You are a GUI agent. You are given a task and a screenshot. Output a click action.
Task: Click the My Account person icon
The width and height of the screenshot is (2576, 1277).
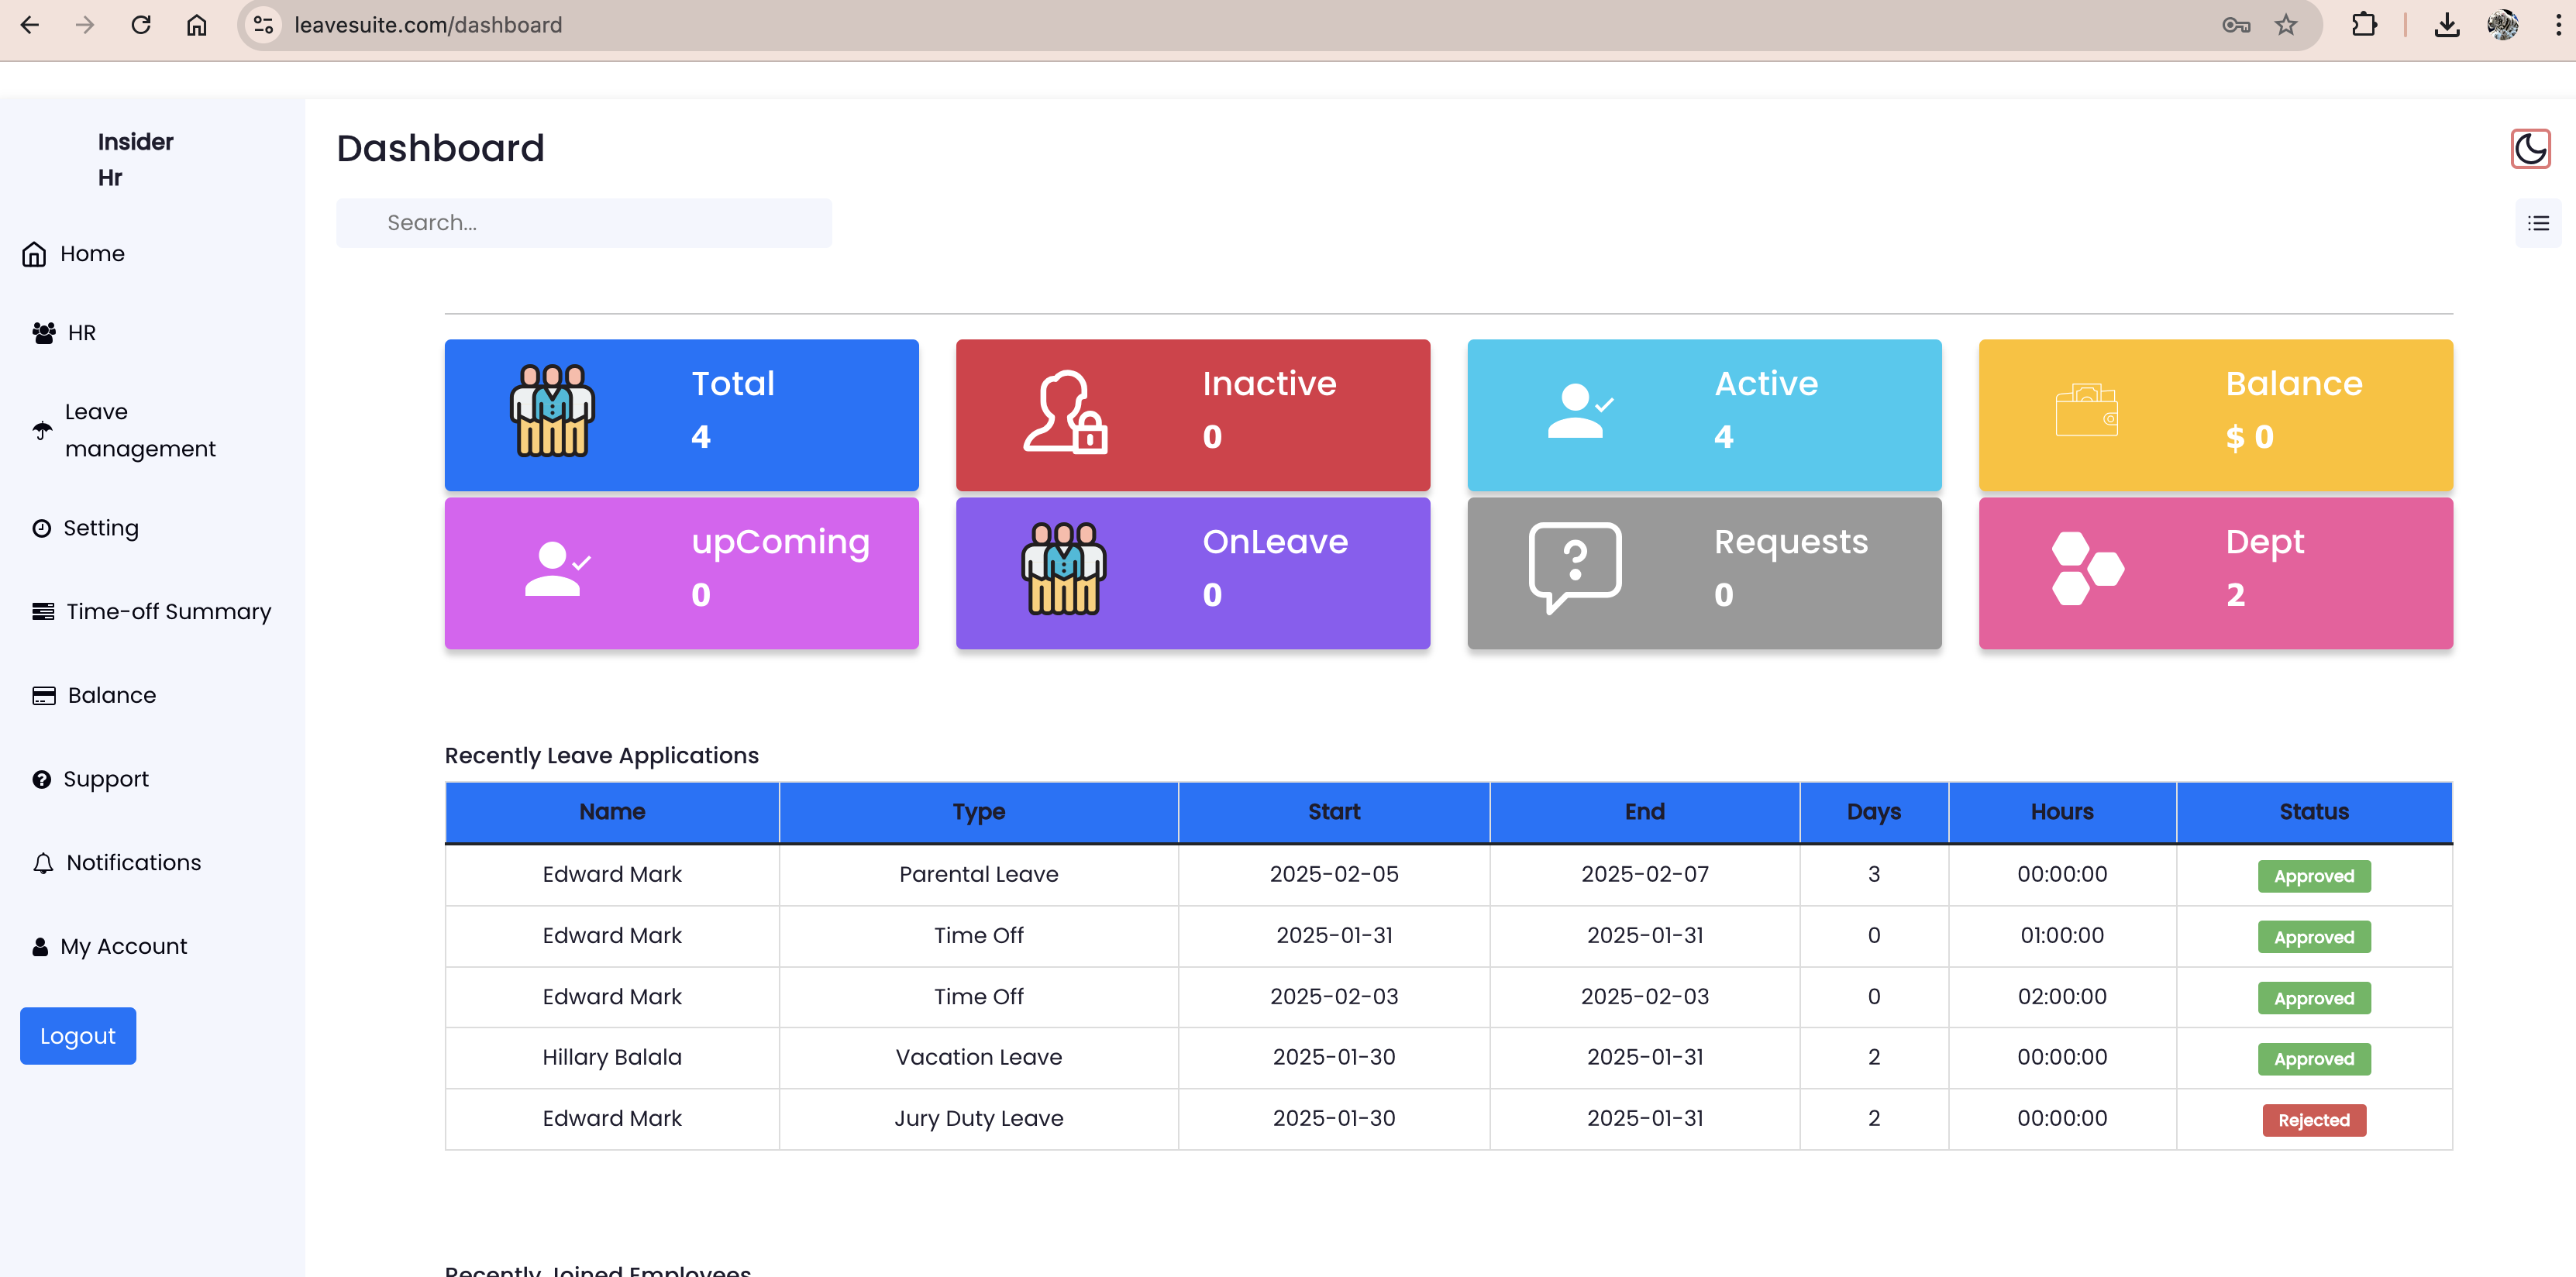[x=40, y=946]
